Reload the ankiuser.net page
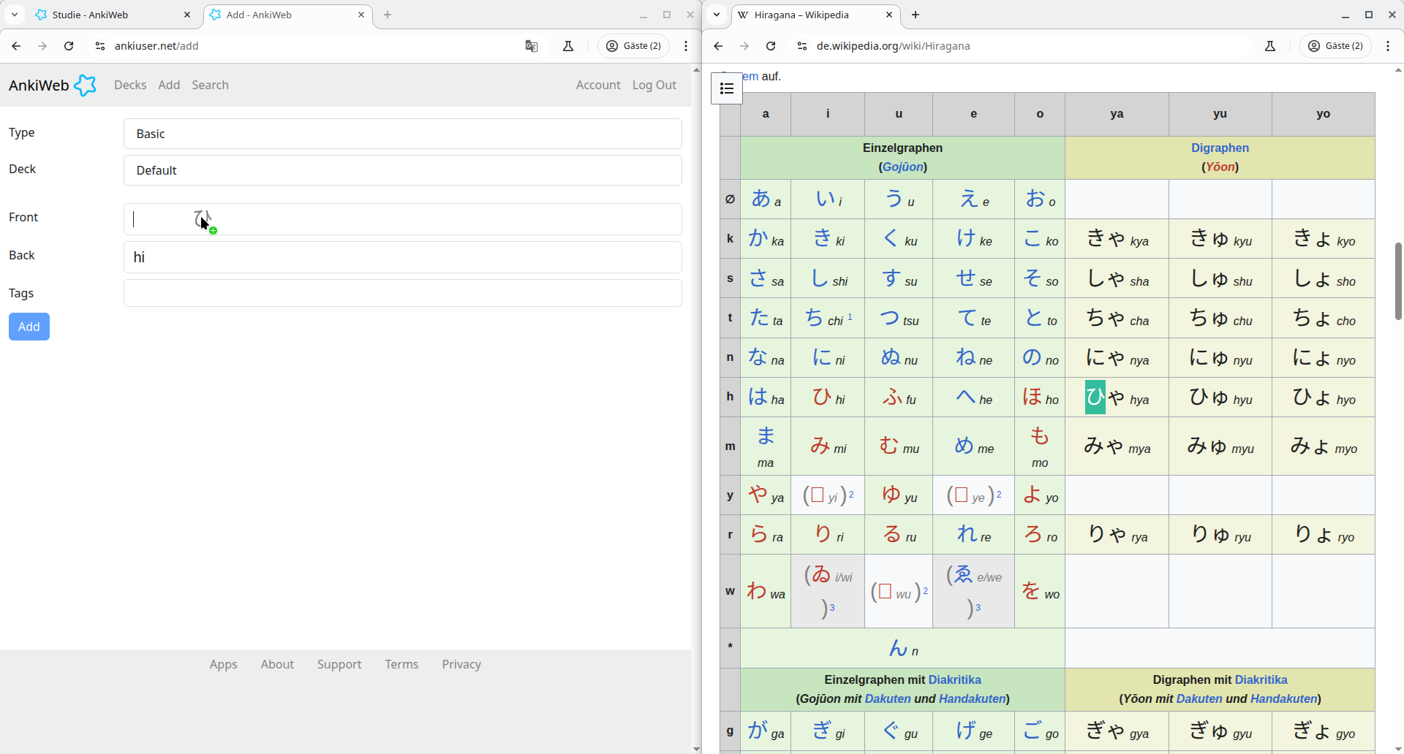Viewport: 1404px width, 754px height. 69,46
